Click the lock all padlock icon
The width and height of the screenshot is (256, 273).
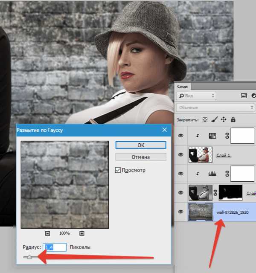pyautogui.click(x=233, y=119)
